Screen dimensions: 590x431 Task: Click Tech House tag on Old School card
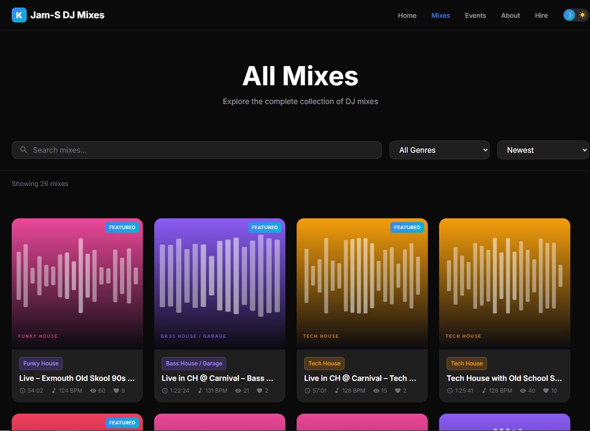click(467, 364)
